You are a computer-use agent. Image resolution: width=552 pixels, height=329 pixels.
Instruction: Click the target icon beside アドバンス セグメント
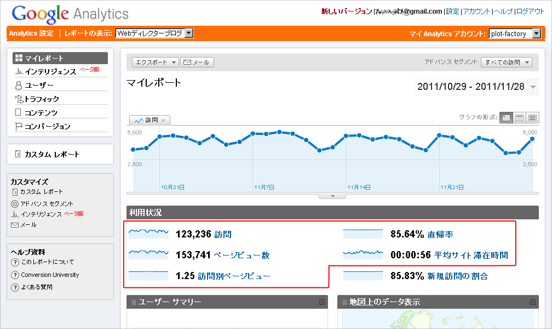tap(14, 204)
